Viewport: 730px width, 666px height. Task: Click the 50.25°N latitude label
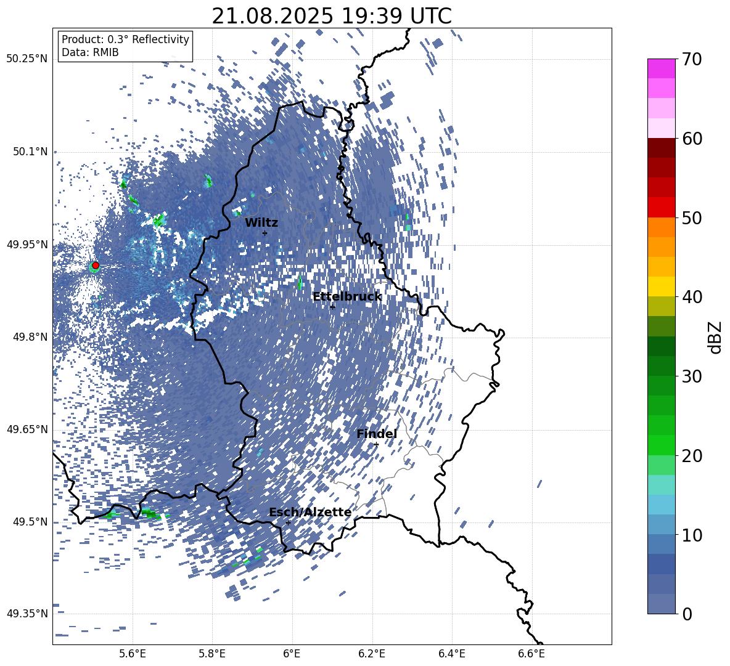point(28,59)
